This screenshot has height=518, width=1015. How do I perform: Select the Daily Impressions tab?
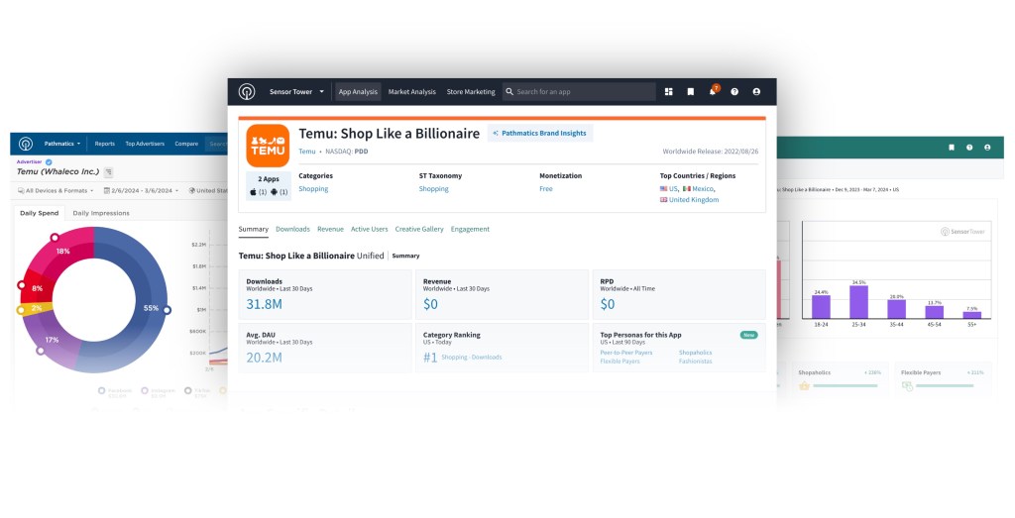100,213
